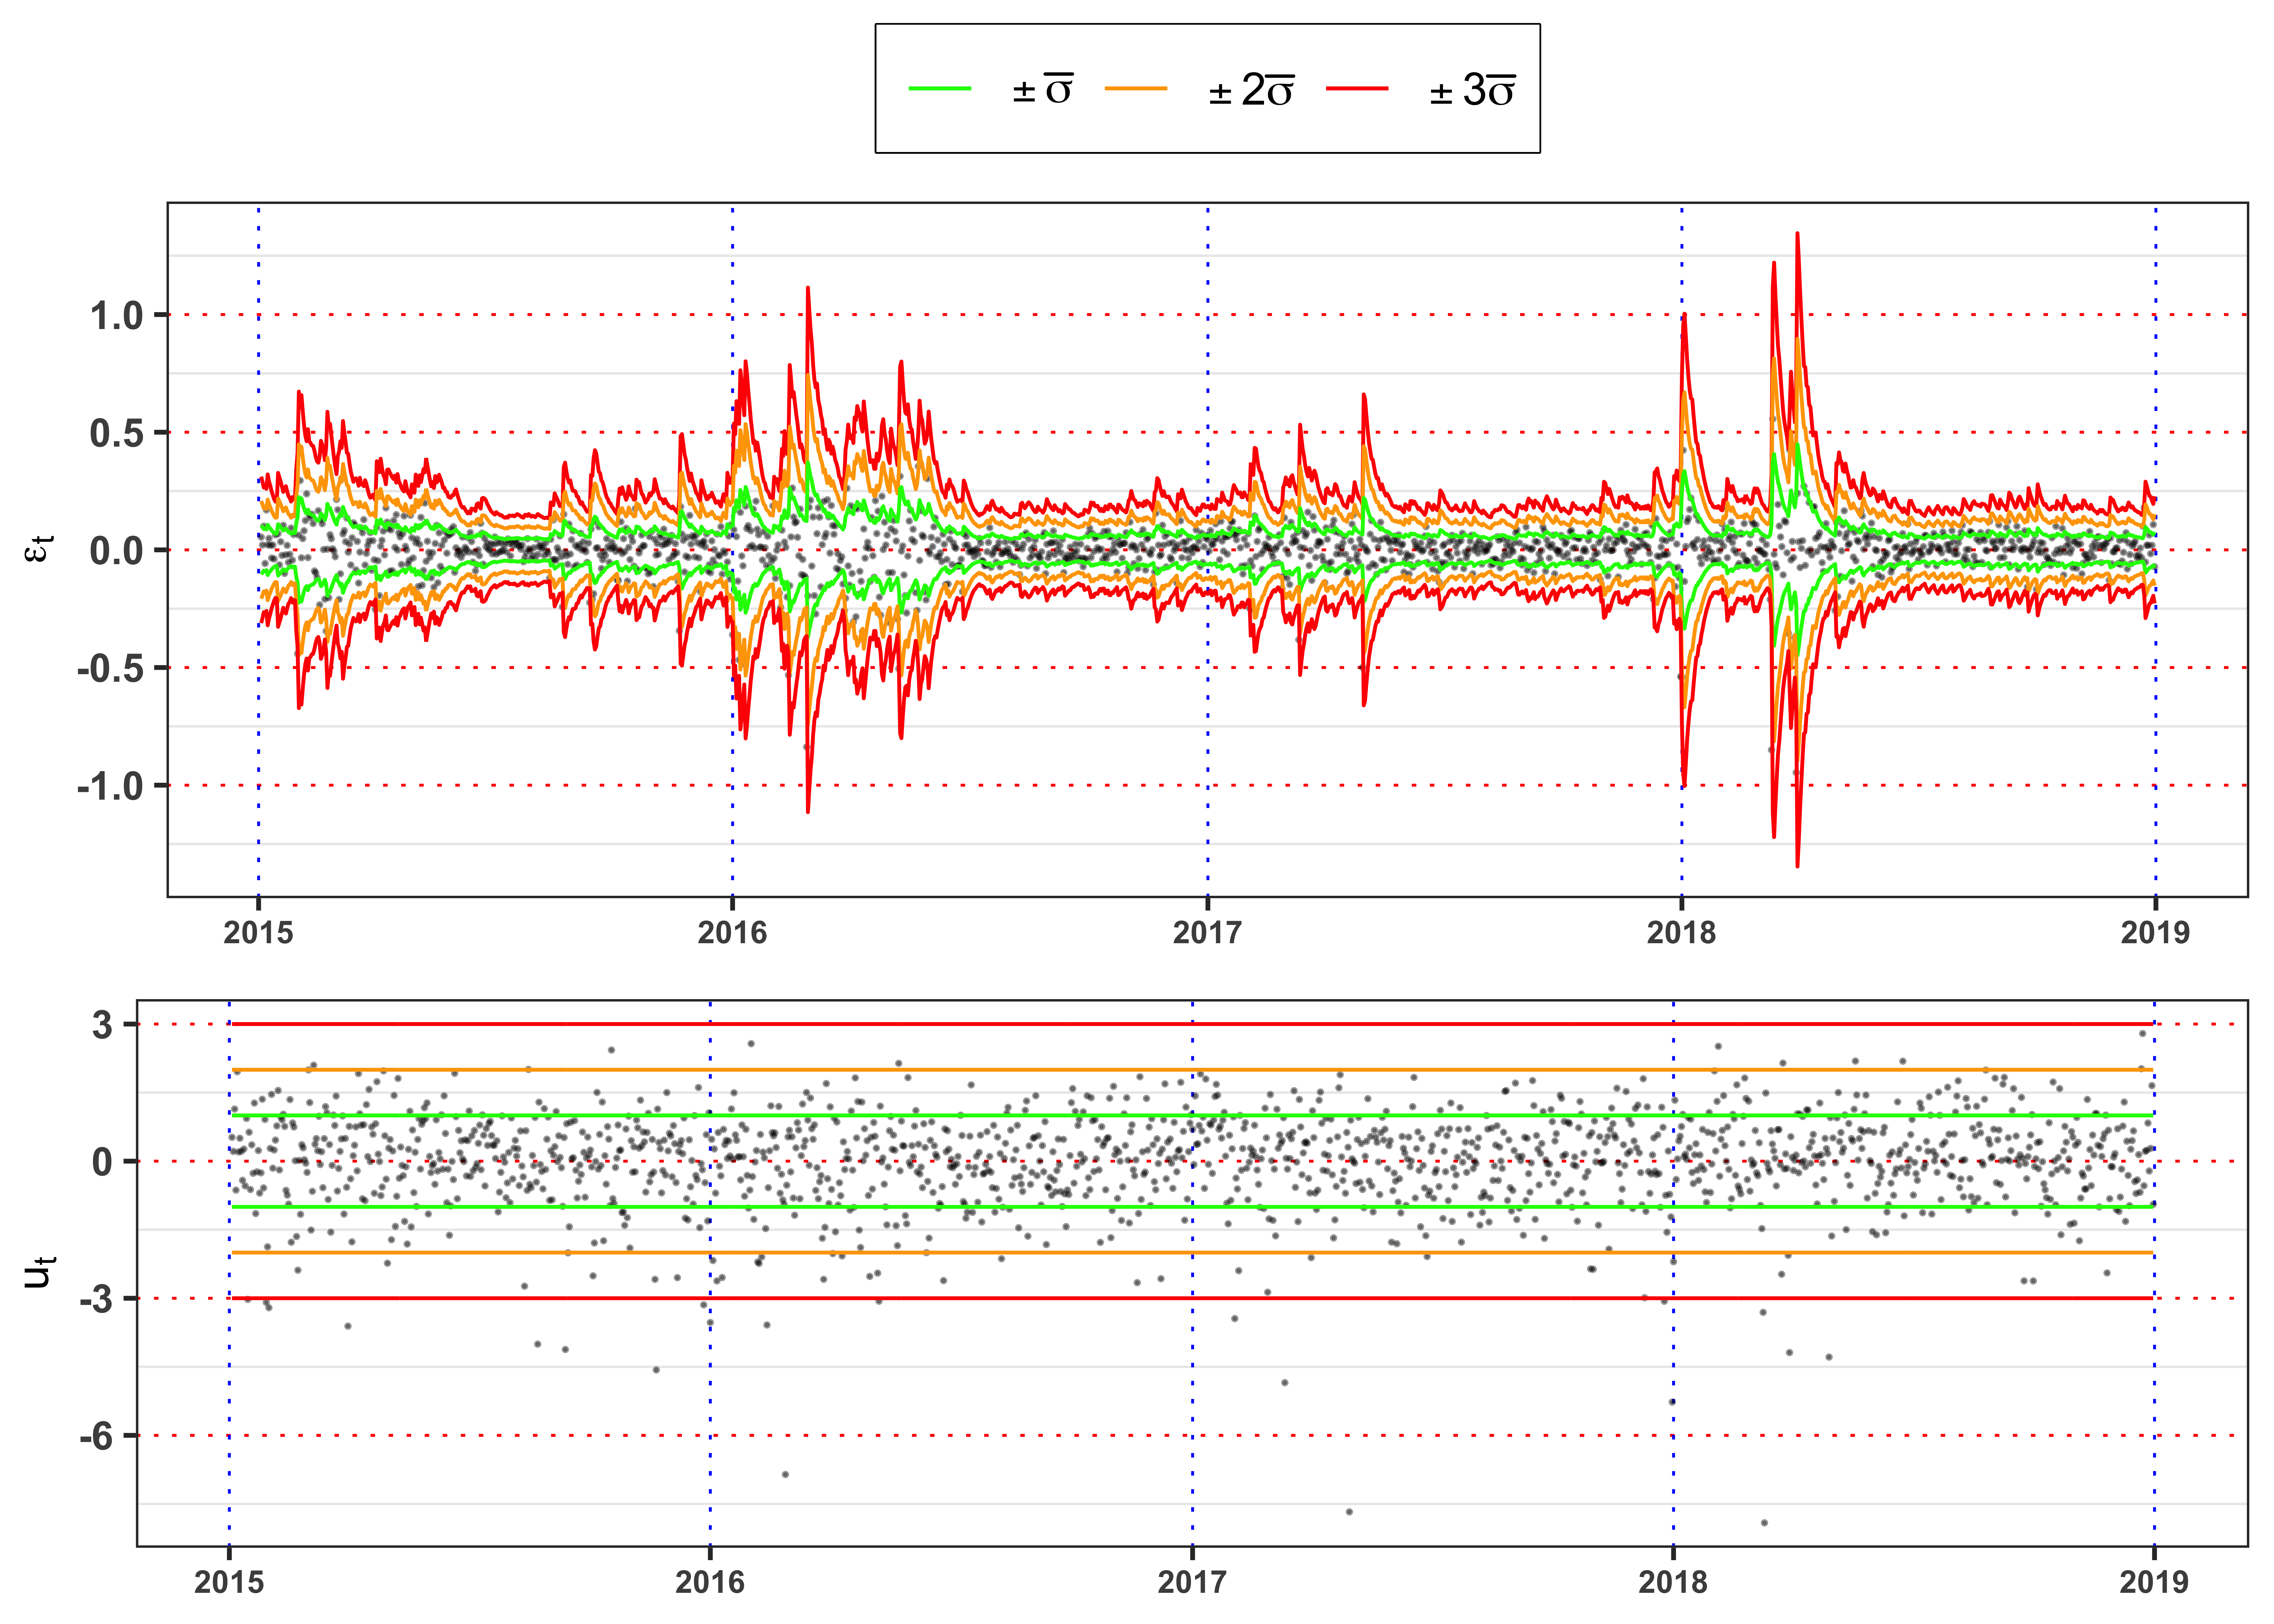
Task: Click the 2017 x-axis label of the bottom plot
Action: (1192, 1582)
